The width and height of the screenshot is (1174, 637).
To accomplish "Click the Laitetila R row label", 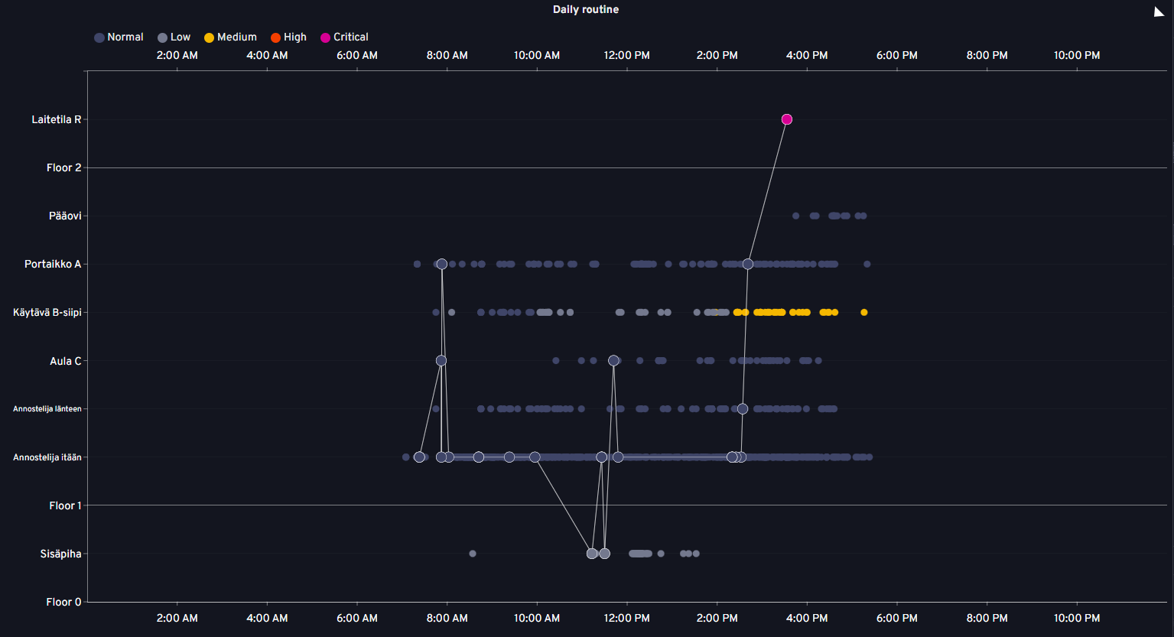I will 56,119.
